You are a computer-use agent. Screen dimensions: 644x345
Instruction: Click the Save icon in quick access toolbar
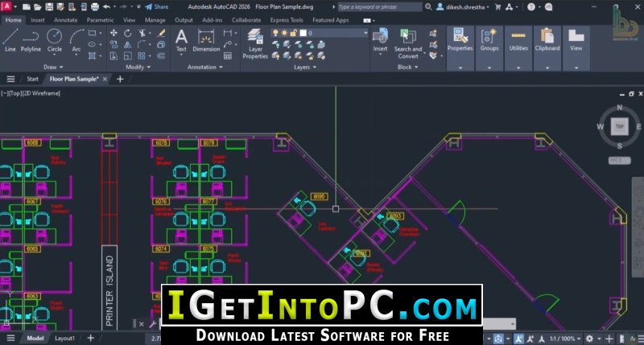[x=49, y=7]
